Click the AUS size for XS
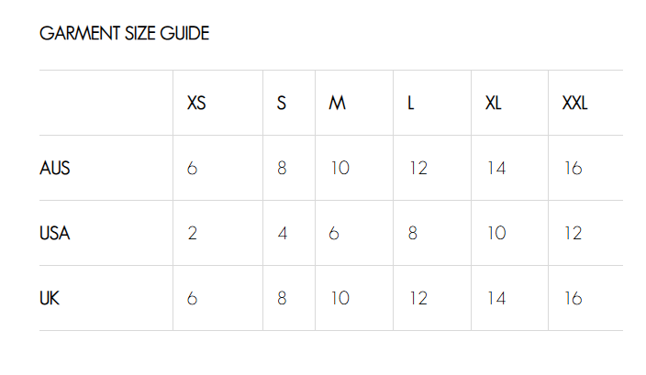This screenshot has width=646, height=375. [192, 169]
